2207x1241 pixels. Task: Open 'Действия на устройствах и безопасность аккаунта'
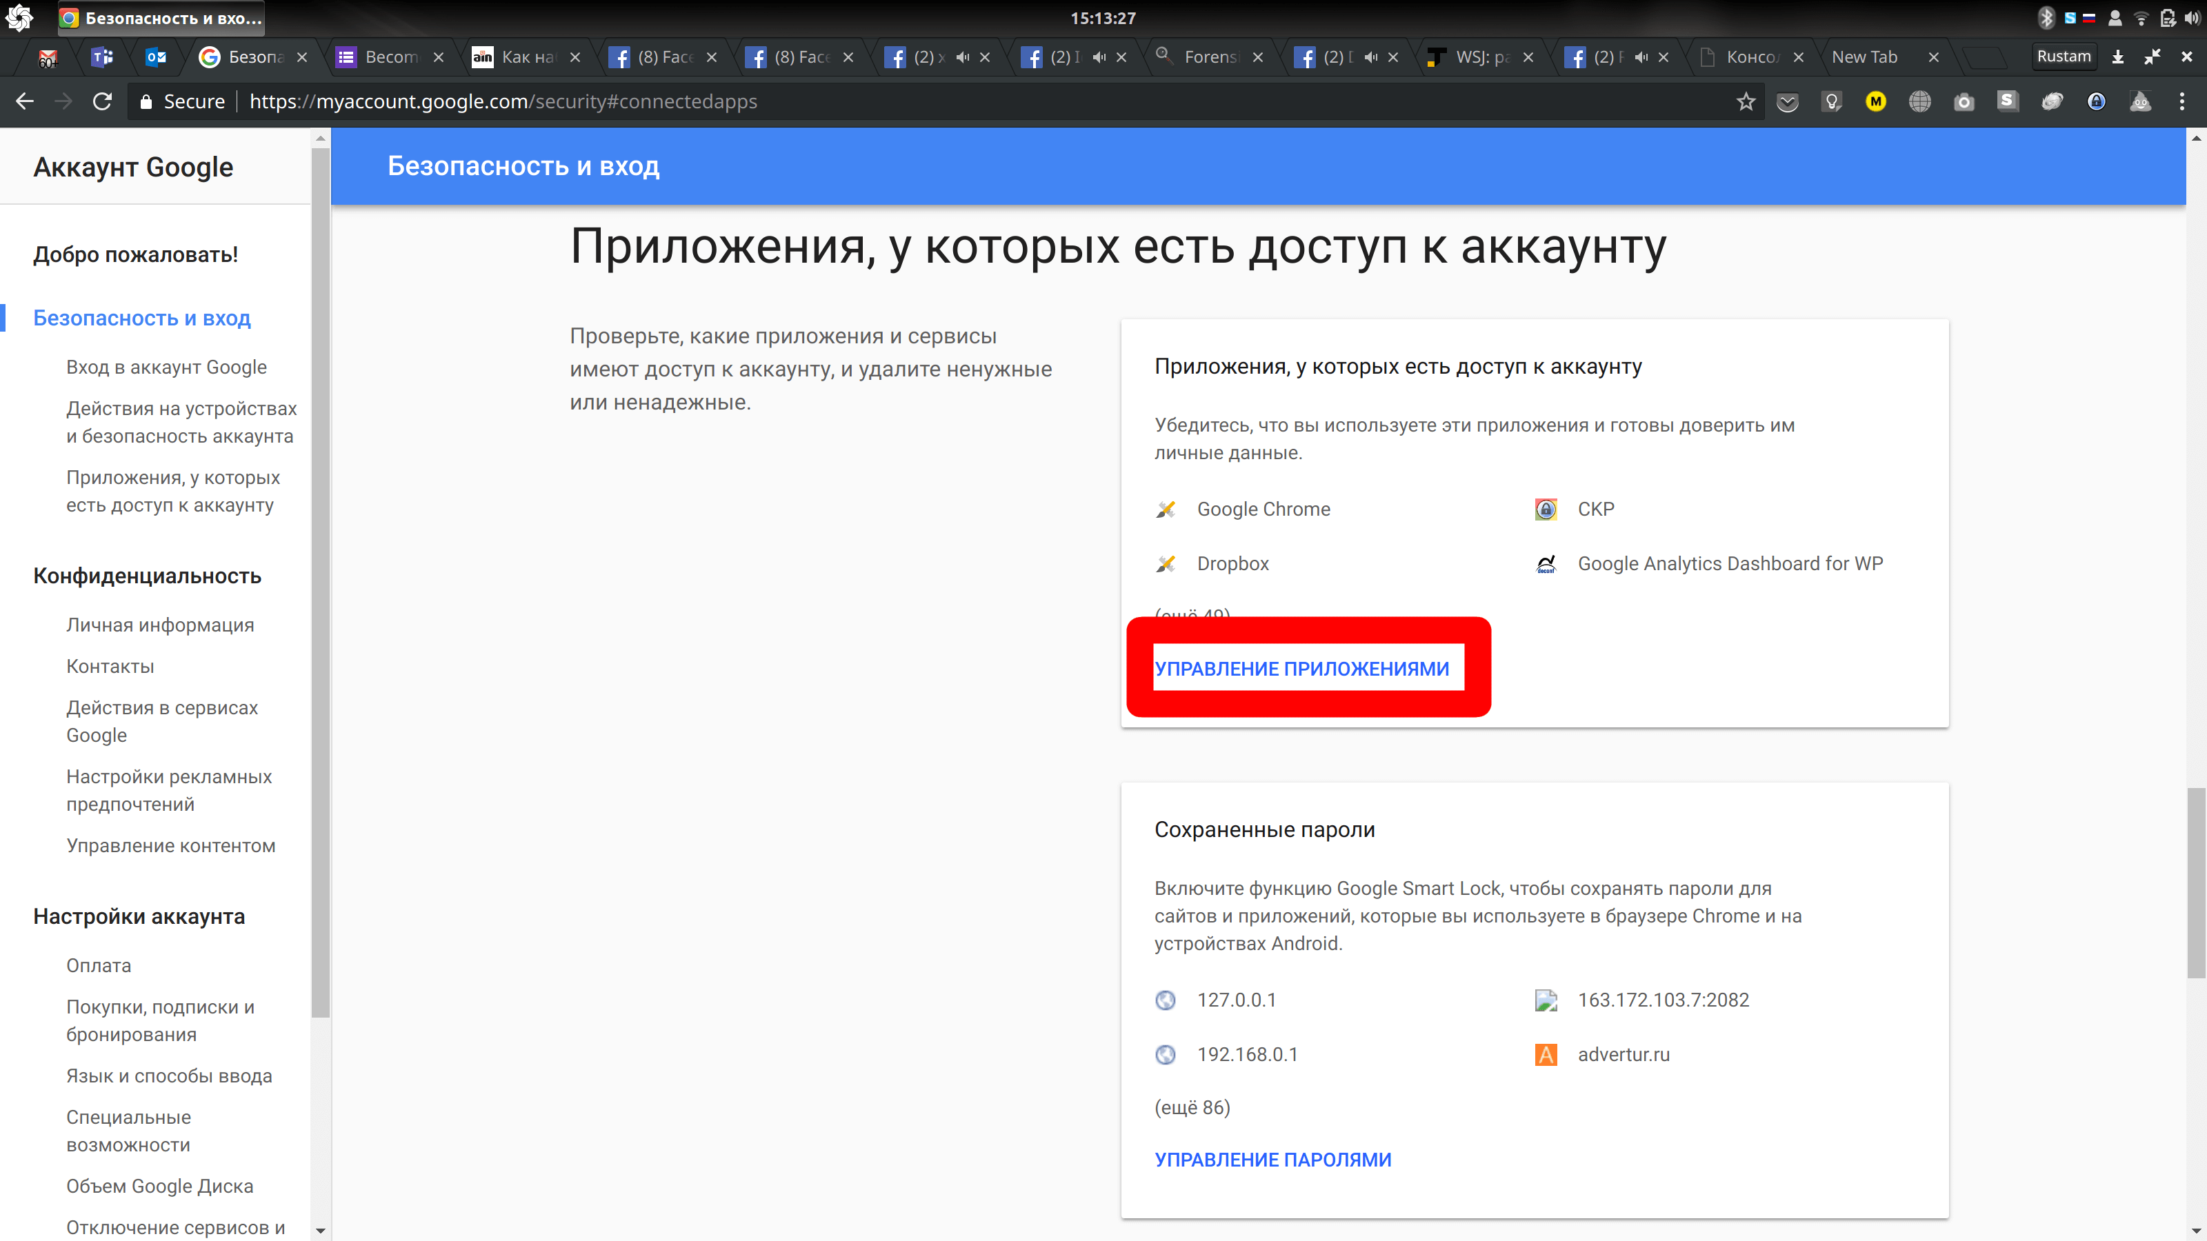tap(181, 422)
